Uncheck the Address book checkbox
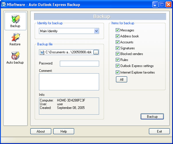This screenshot has height=144, width=173. 117,36
